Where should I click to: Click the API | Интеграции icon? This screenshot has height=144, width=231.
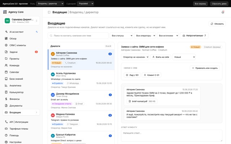[6, 122]
